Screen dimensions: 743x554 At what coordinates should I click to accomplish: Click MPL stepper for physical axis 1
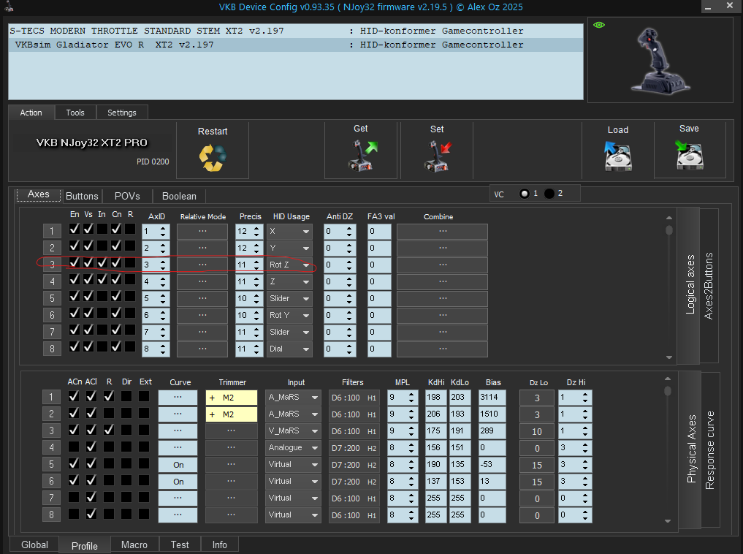[411, 397]
